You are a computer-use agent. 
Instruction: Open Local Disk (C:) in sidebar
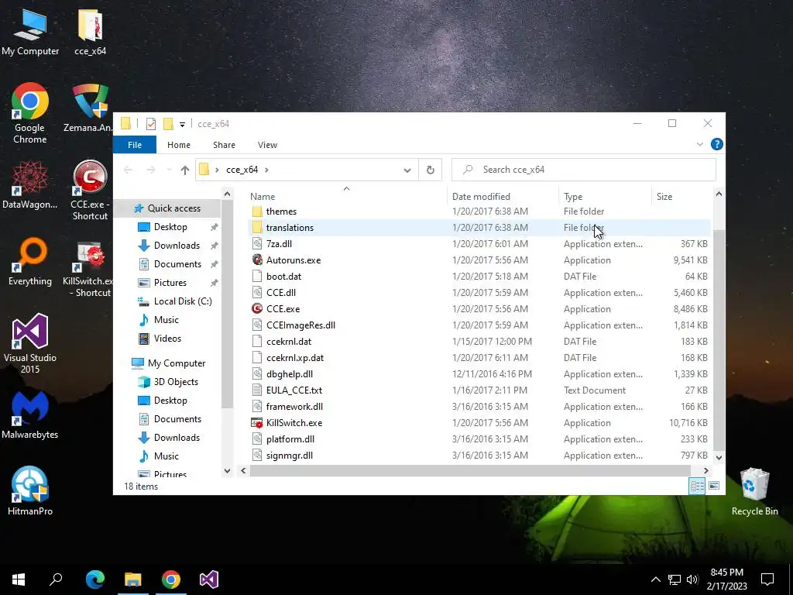point(183,301)
